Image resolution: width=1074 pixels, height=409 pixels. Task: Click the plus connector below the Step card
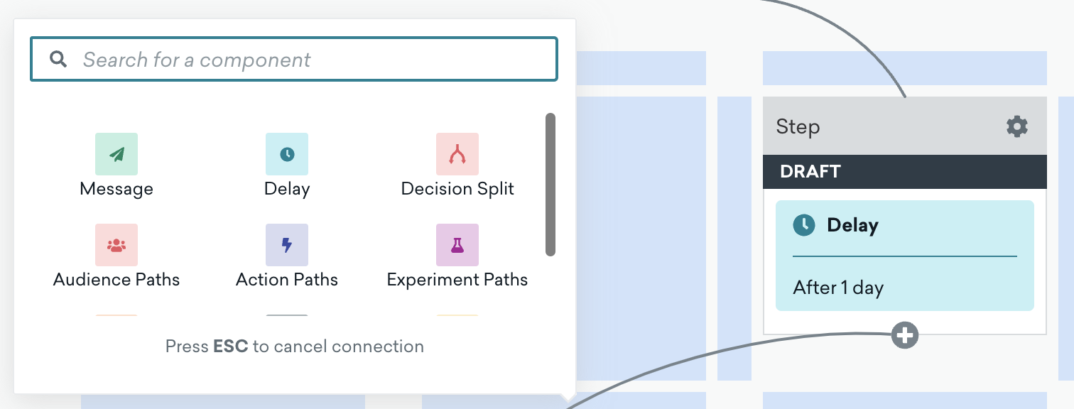(905, 335)
